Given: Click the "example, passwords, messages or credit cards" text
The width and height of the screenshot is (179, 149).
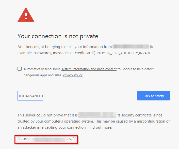Looking at the screenshot, I should pyautogui.click(x=56, y=53).
